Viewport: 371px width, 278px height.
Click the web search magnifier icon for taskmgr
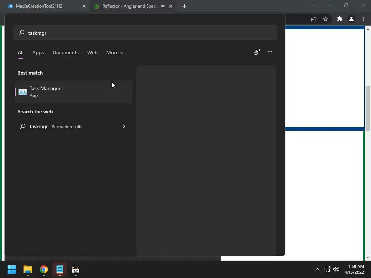pos(23,126)
